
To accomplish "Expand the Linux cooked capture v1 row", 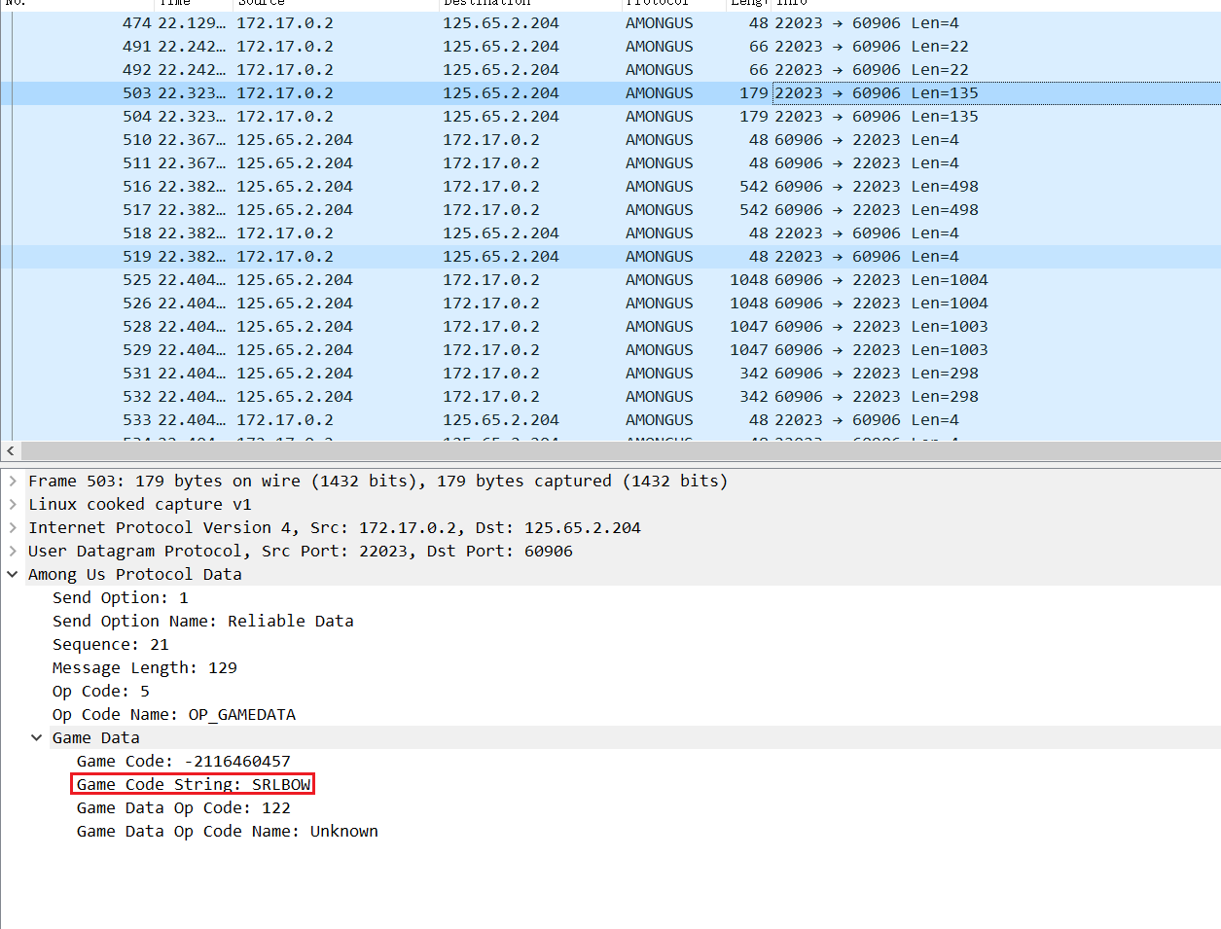I will click(13, 504).
